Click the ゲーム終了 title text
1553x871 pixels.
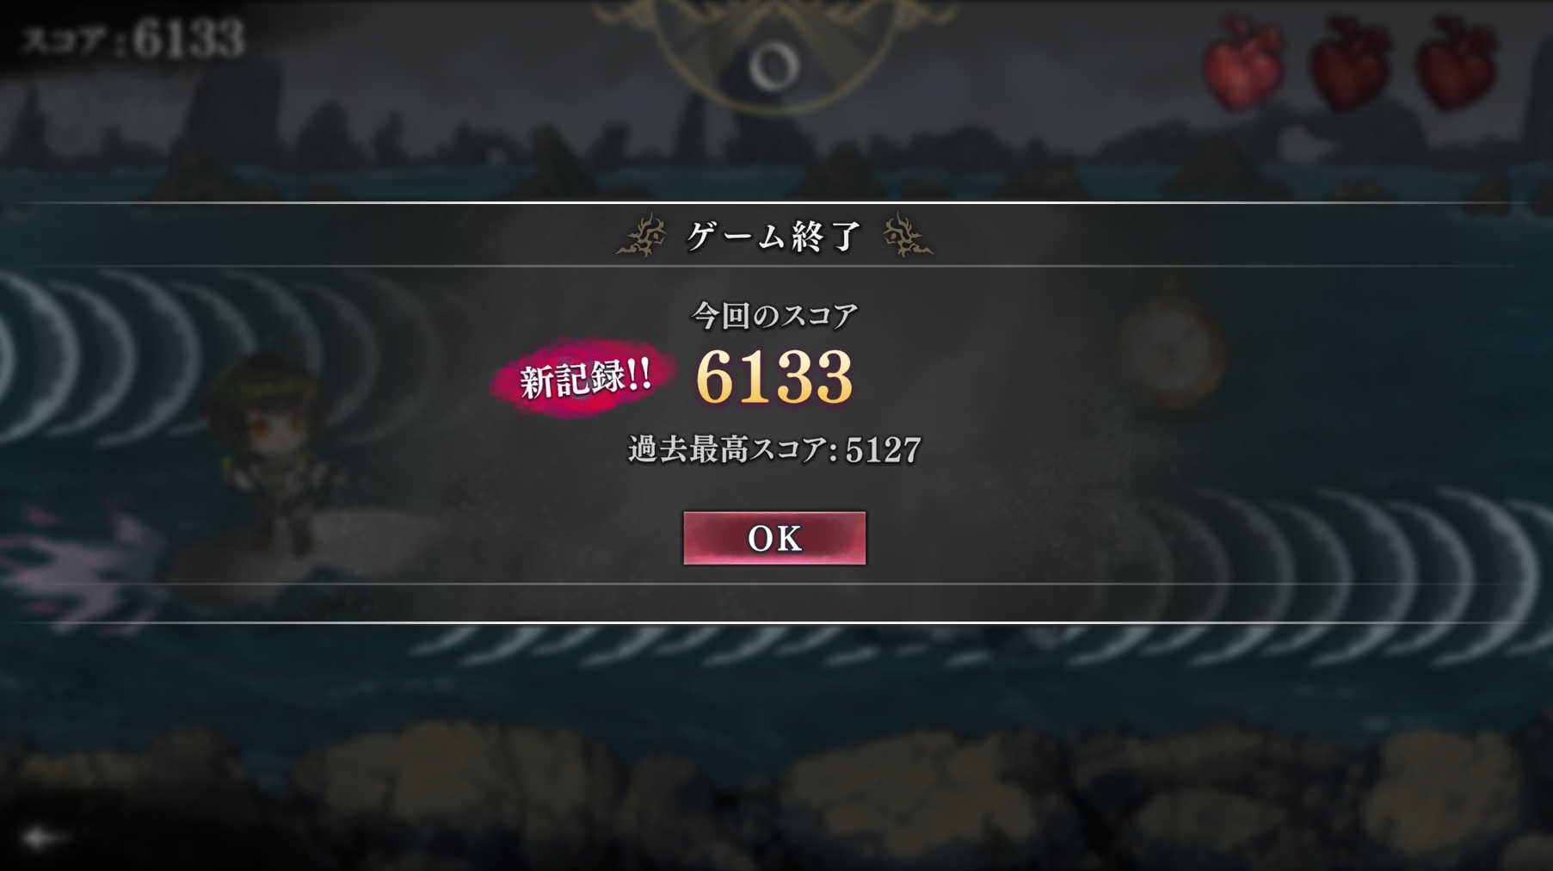click(773, 236)
